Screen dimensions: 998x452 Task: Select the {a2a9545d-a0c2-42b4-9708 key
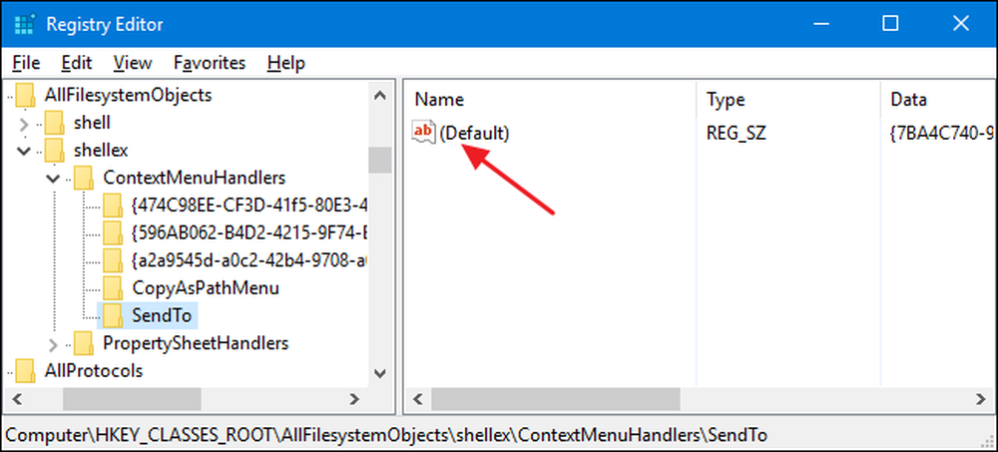point(250,259)
